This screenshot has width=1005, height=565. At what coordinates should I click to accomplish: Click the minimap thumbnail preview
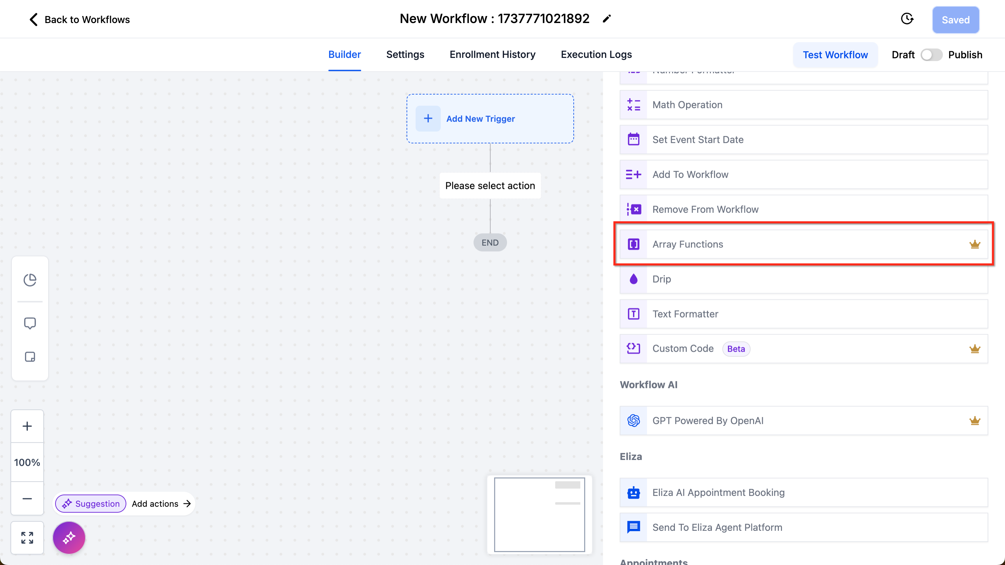click(539, 514)
